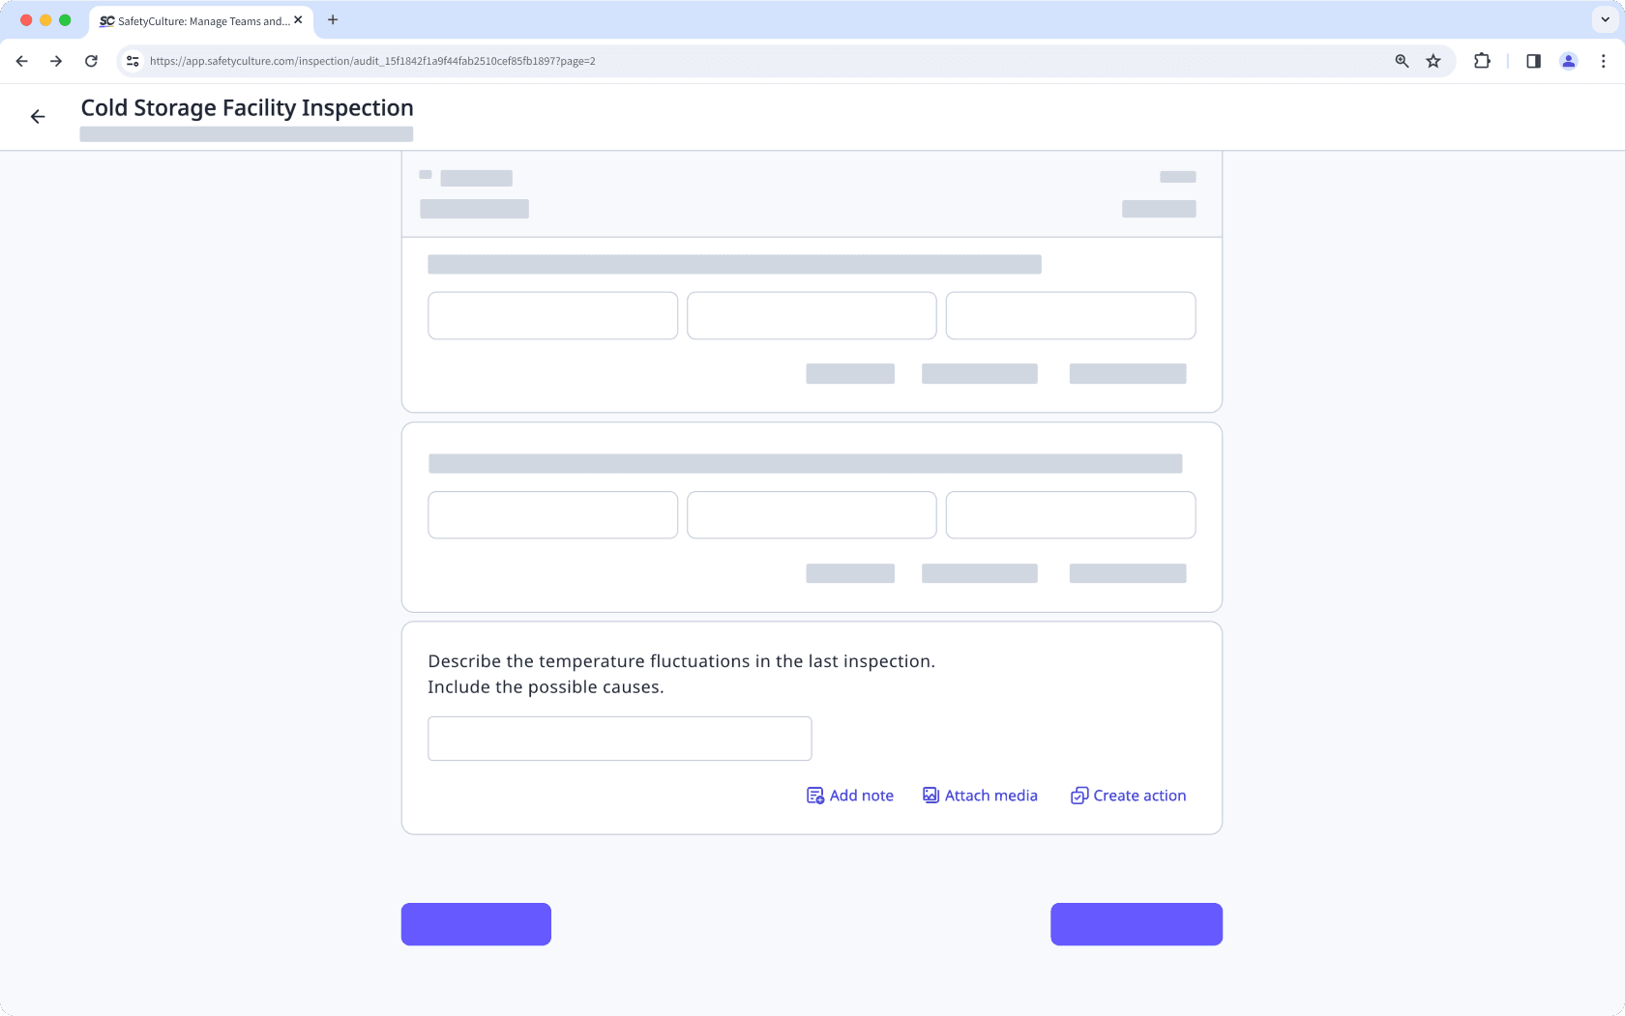Bookmark this page with the star icon
Viewport: 1625px width, 1016px height.
point(1433,60)
